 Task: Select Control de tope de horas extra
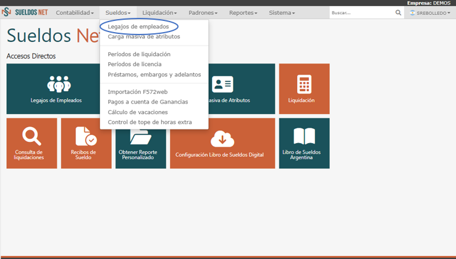[x=150, y=122]
